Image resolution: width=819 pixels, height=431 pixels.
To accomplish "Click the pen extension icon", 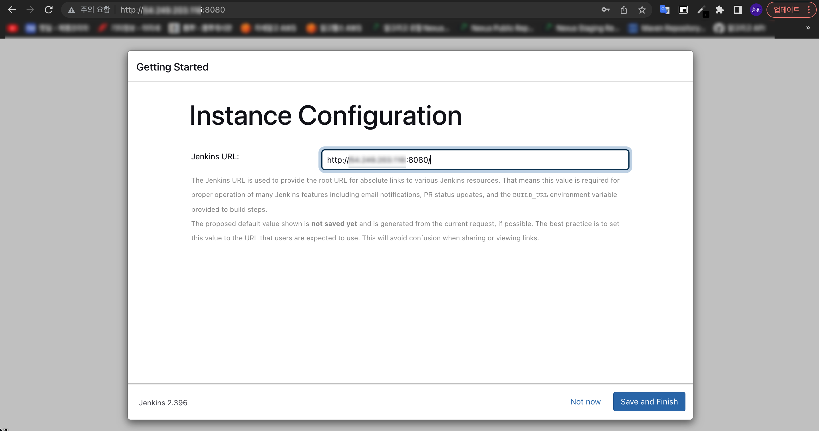I will point(701,10).
